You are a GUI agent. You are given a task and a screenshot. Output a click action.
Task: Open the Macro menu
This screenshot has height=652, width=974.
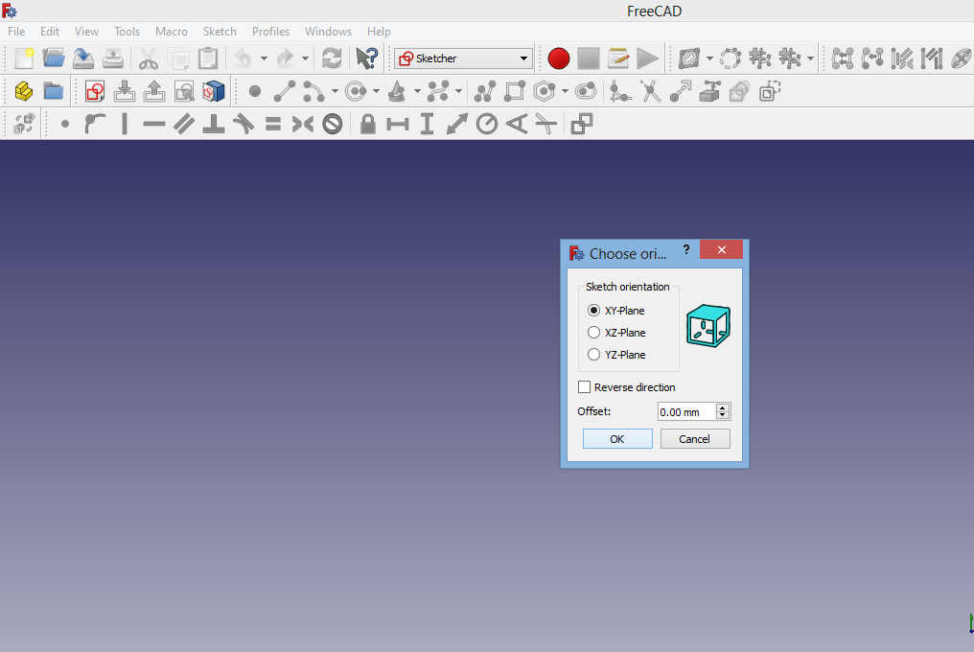click(172, 31)
